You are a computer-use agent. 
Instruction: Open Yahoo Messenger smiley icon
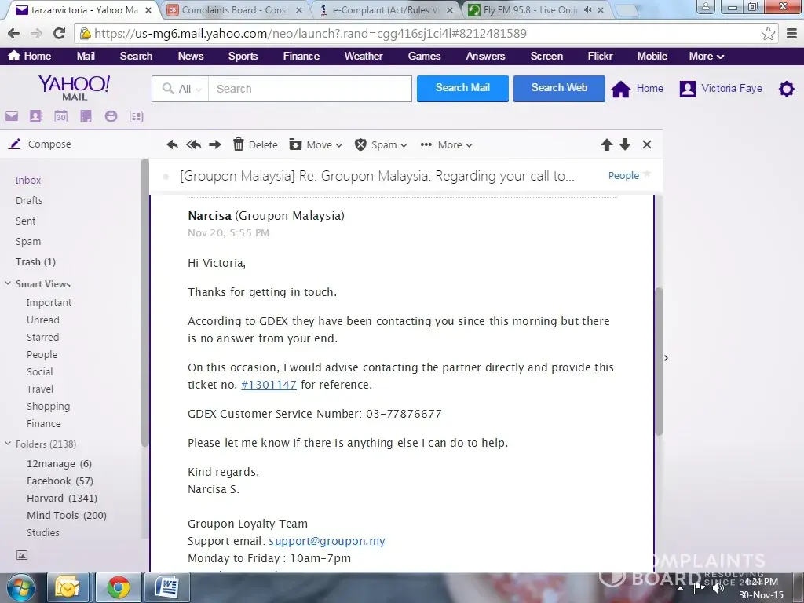coord(111,117)
